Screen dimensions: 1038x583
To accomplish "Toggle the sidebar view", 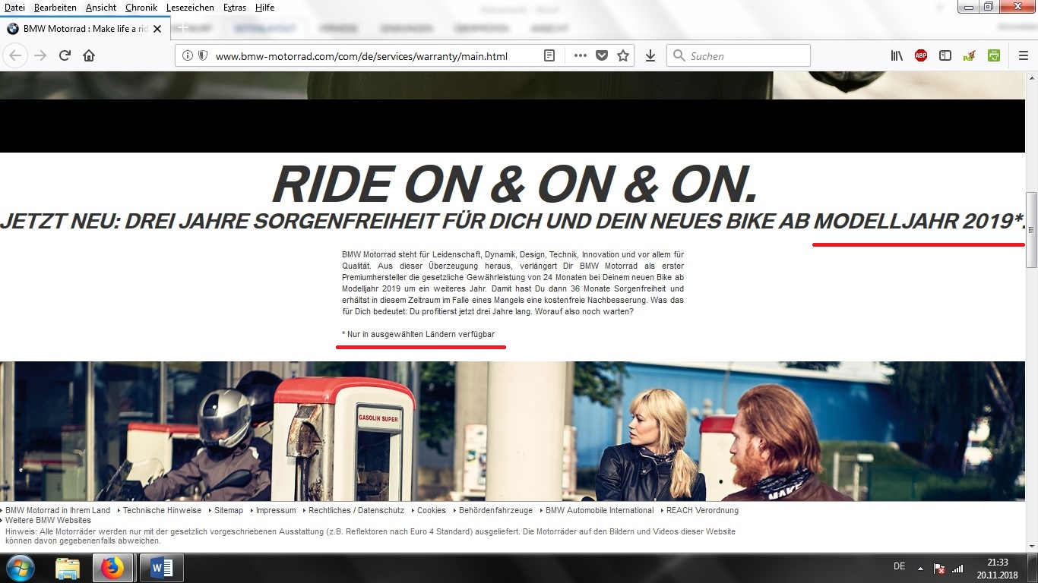I will pos(945,55).
